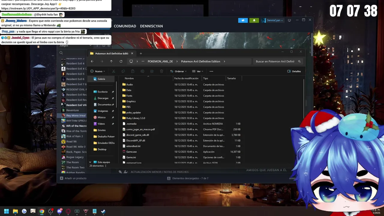Select the como_jugar_en_macos.pdf file
The width and height of the screenshot is (384, 216).
pos(140,129)
